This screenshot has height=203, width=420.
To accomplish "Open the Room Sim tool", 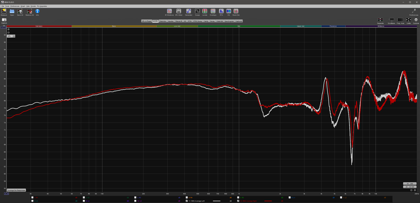I will click(236, 11).
